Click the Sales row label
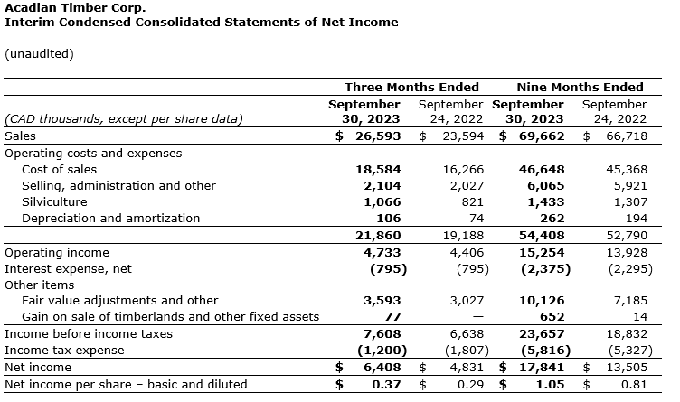 21,136
